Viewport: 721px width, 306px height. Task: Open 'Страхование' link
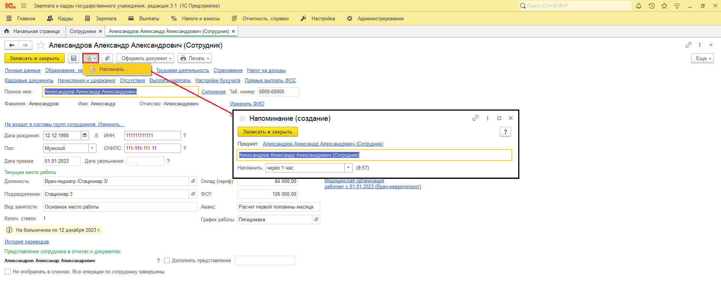coord(228,70)
